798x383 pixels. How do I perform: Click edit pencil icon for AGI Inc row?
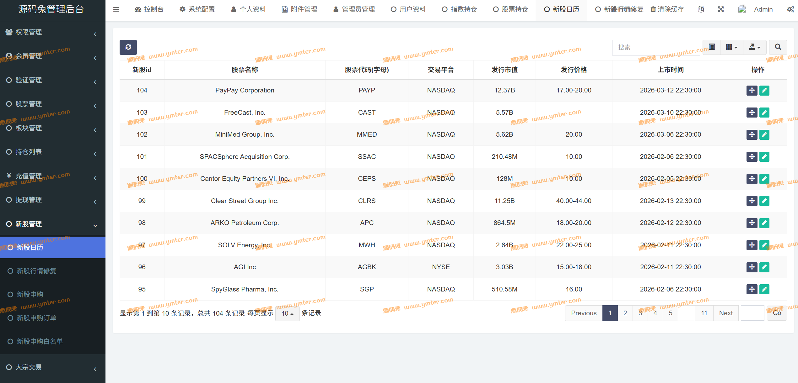coord(764,267)
